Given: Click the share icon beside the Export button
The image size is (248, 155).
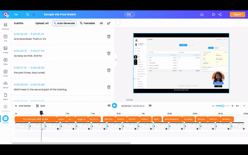Looking at the screenshot, I should 220,14.
